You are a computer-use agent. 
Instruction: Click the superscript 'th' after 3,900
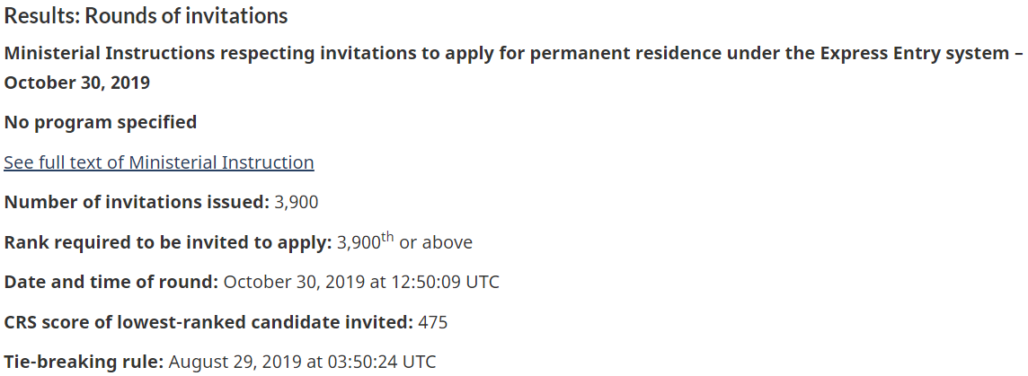pos(387,237)
